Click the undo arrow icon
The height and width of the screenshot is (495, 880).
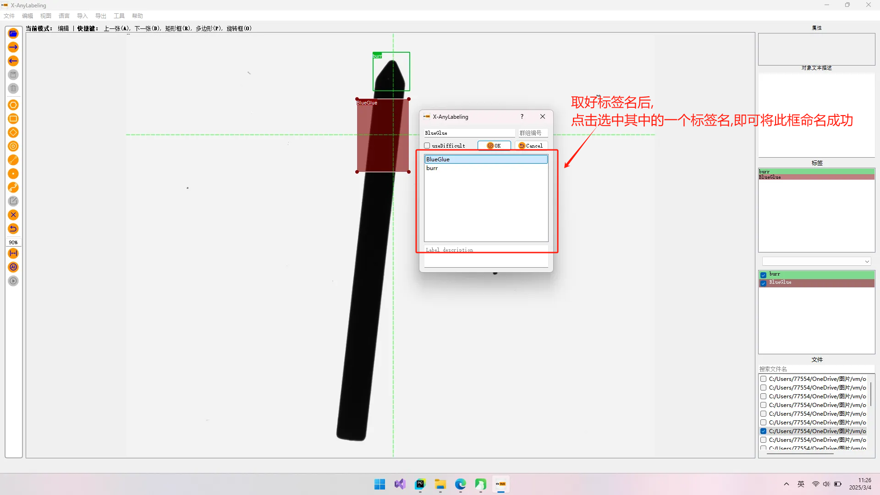point(13,229)
